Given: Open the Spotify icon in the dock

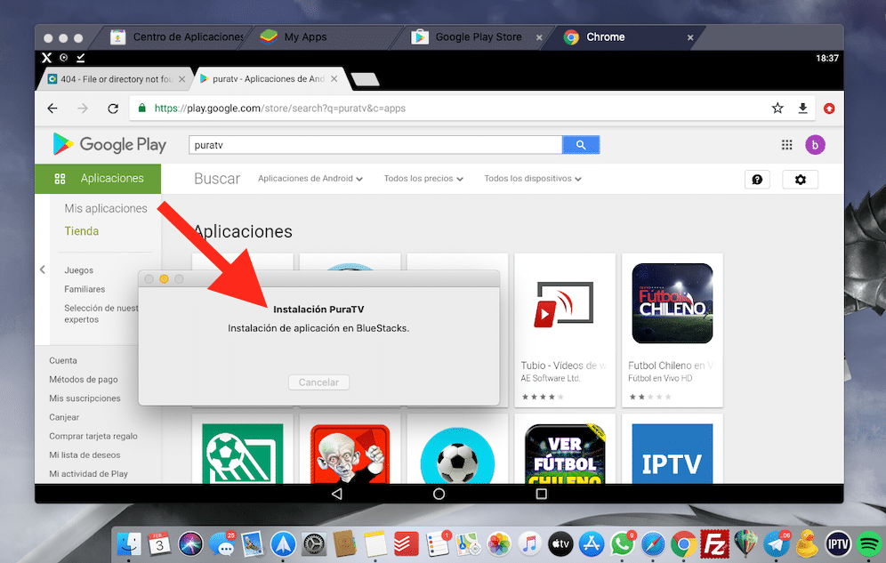Looking at the screenshot, I should pos(867,543).
